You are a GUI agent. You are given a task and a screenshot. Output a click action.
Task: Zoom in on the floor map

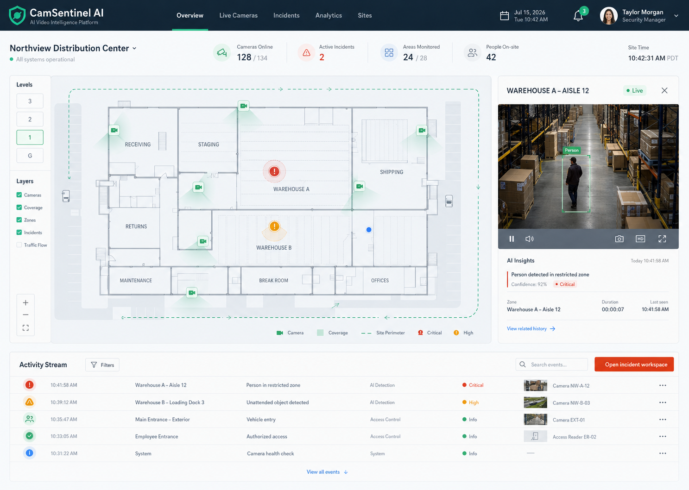(x=25, y=303)
